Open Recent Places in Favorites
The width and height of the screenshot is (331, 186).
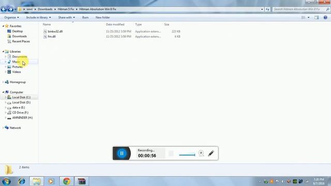pyautogui.click(x=21, y=41)
